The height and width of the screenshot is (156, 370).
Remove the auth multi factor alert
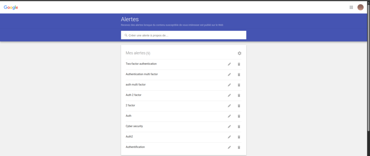pos(239,85)
